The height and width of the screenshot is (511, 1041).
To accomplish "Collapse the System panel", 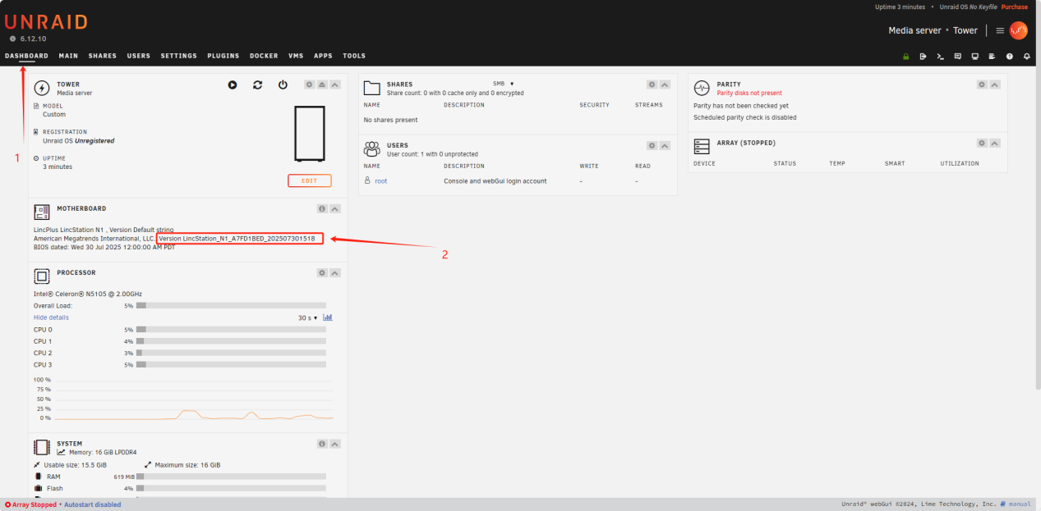I will pos(335,444).
